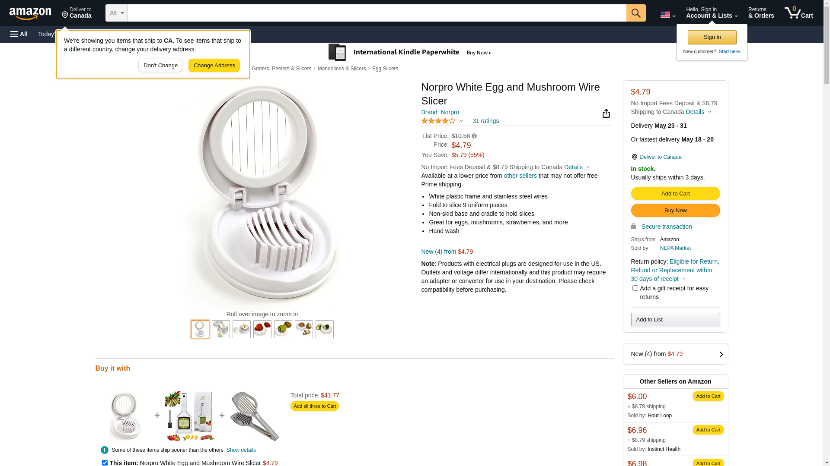Expand the New (4) from $4.79 panel
Image resolution: width=830 pixels, height=466 pixels.
[x=675, y=354]
